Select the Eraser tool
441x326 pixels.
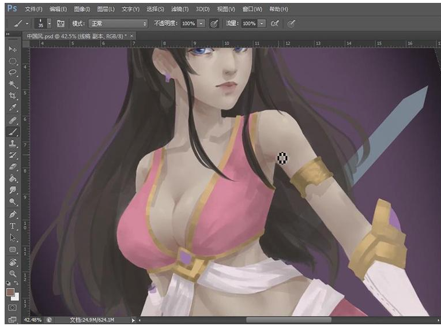point(12,167)
